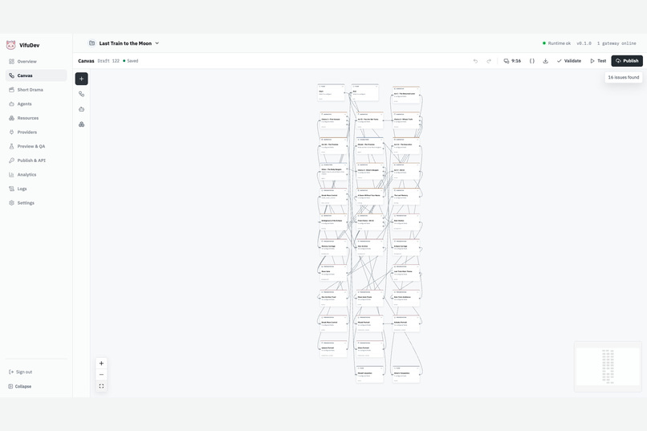Select the resources cubes tool in the canvas toolbar

tap(82, 124)
